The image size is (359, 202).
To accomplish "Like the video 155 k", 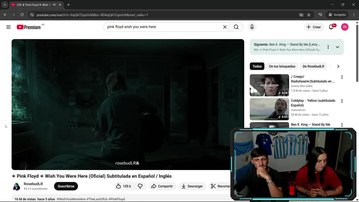I will (124, 186).
